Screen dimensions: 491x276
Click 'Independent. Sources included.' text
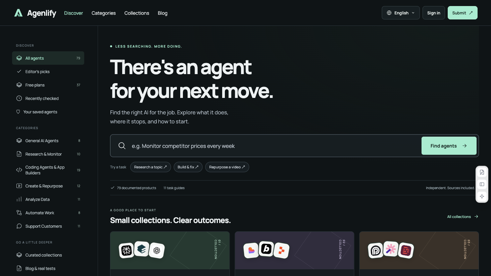pos(450,188)
